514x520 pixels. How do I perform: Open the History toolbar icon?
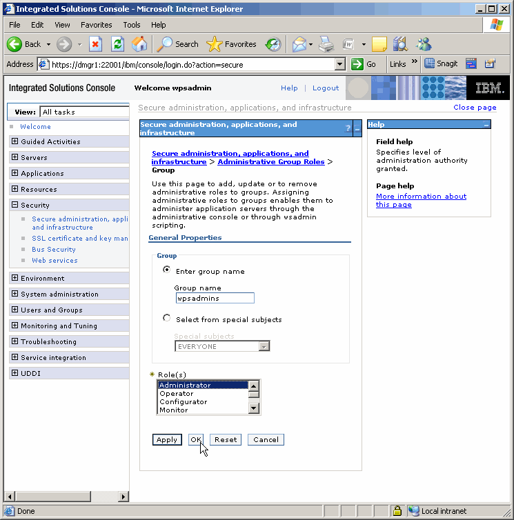click(x=273, y=44)
